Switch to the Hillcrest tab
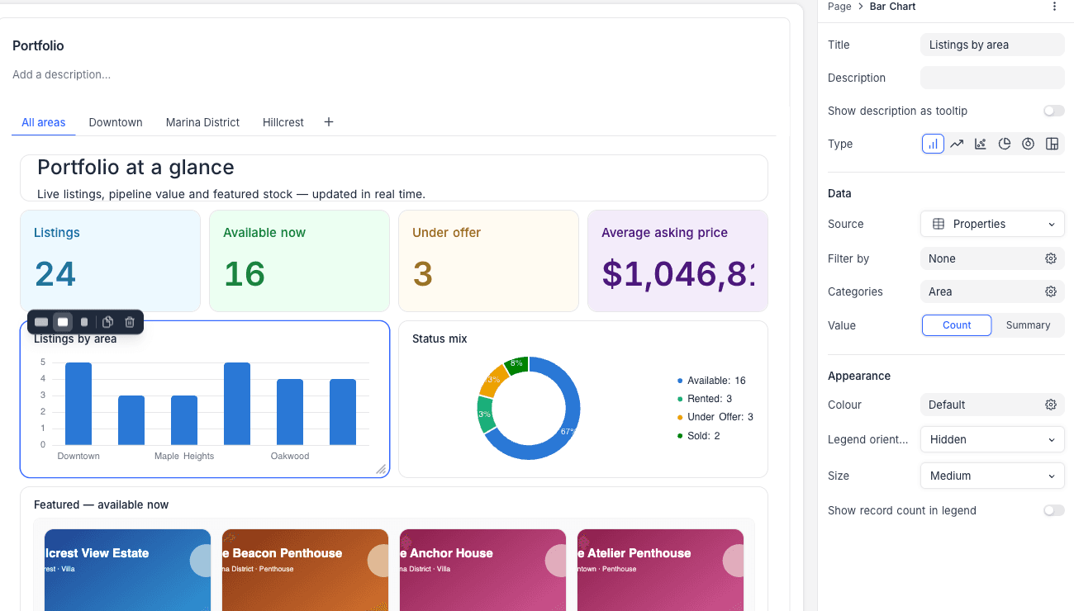This screenshot has width=1074, height=611. [283, 122]
